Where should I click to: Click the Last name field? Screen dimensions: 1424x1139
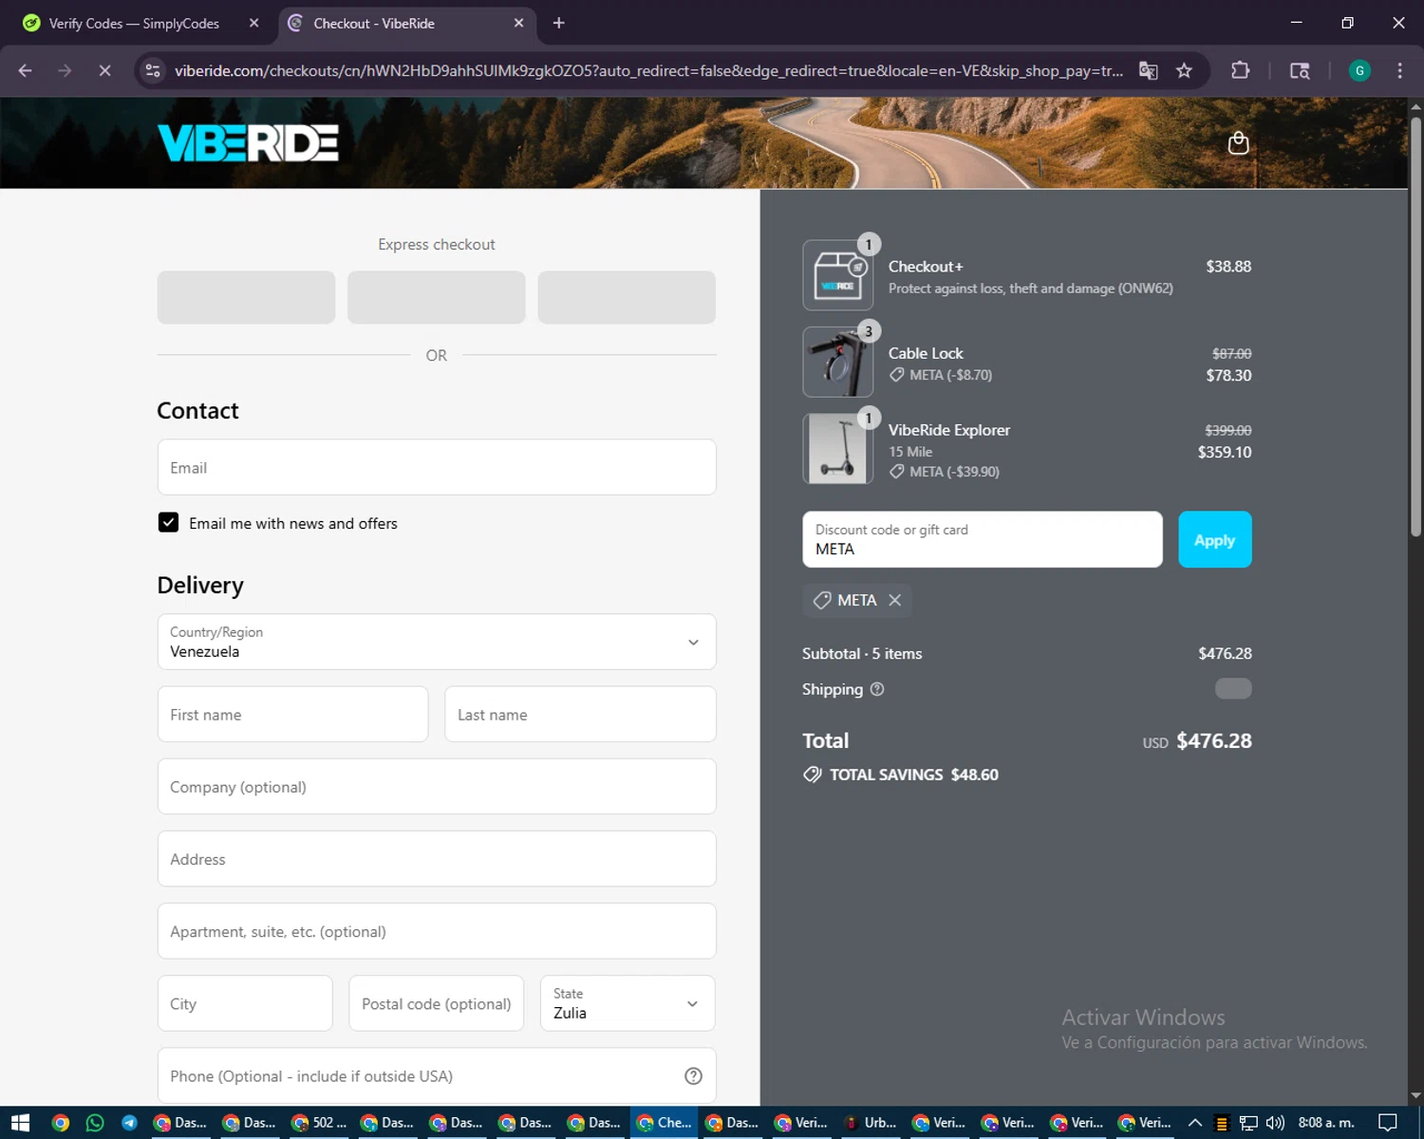pyautogui.click(x=580, y=714)
